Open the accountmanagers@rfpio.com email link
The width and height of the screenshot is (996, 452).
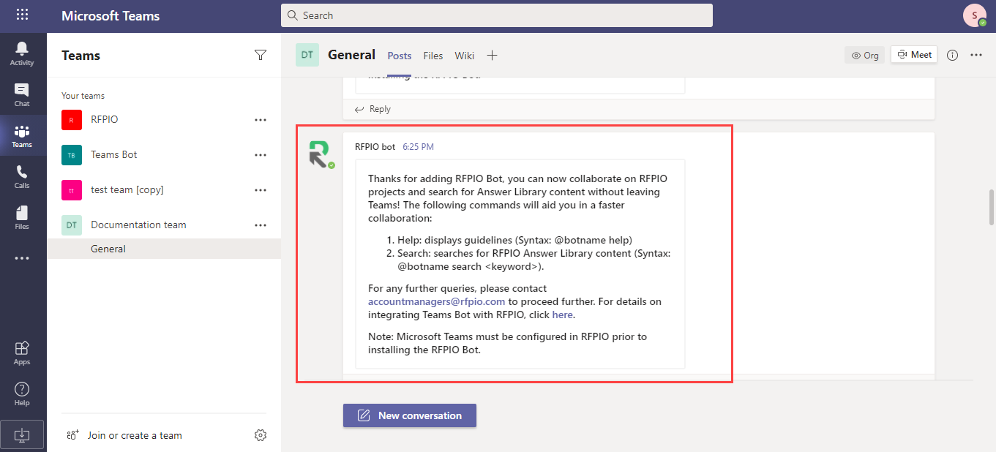(437, 301)
